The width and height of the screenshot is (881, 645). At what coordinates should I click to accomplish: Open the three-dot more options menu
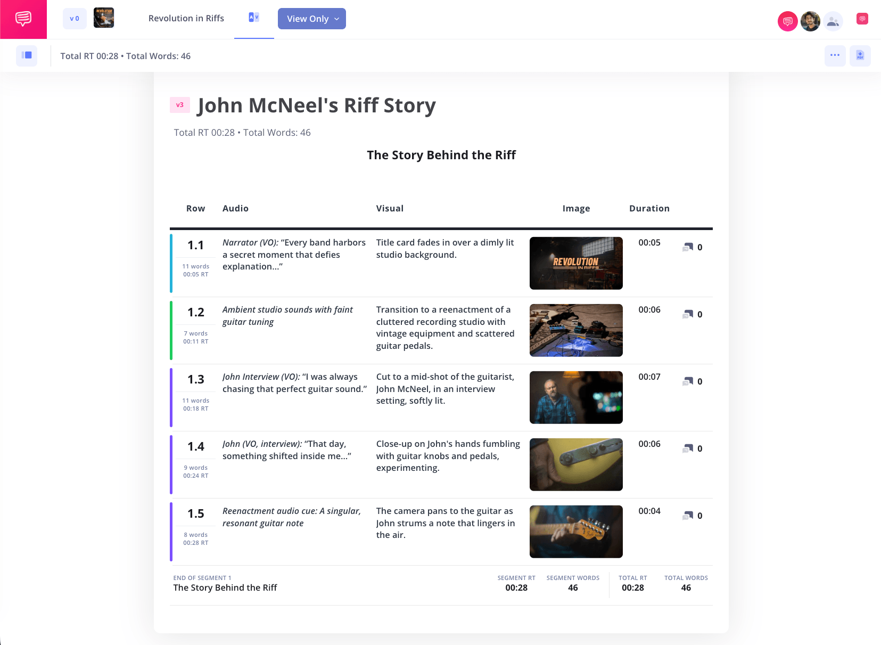(x=835, y=55)
